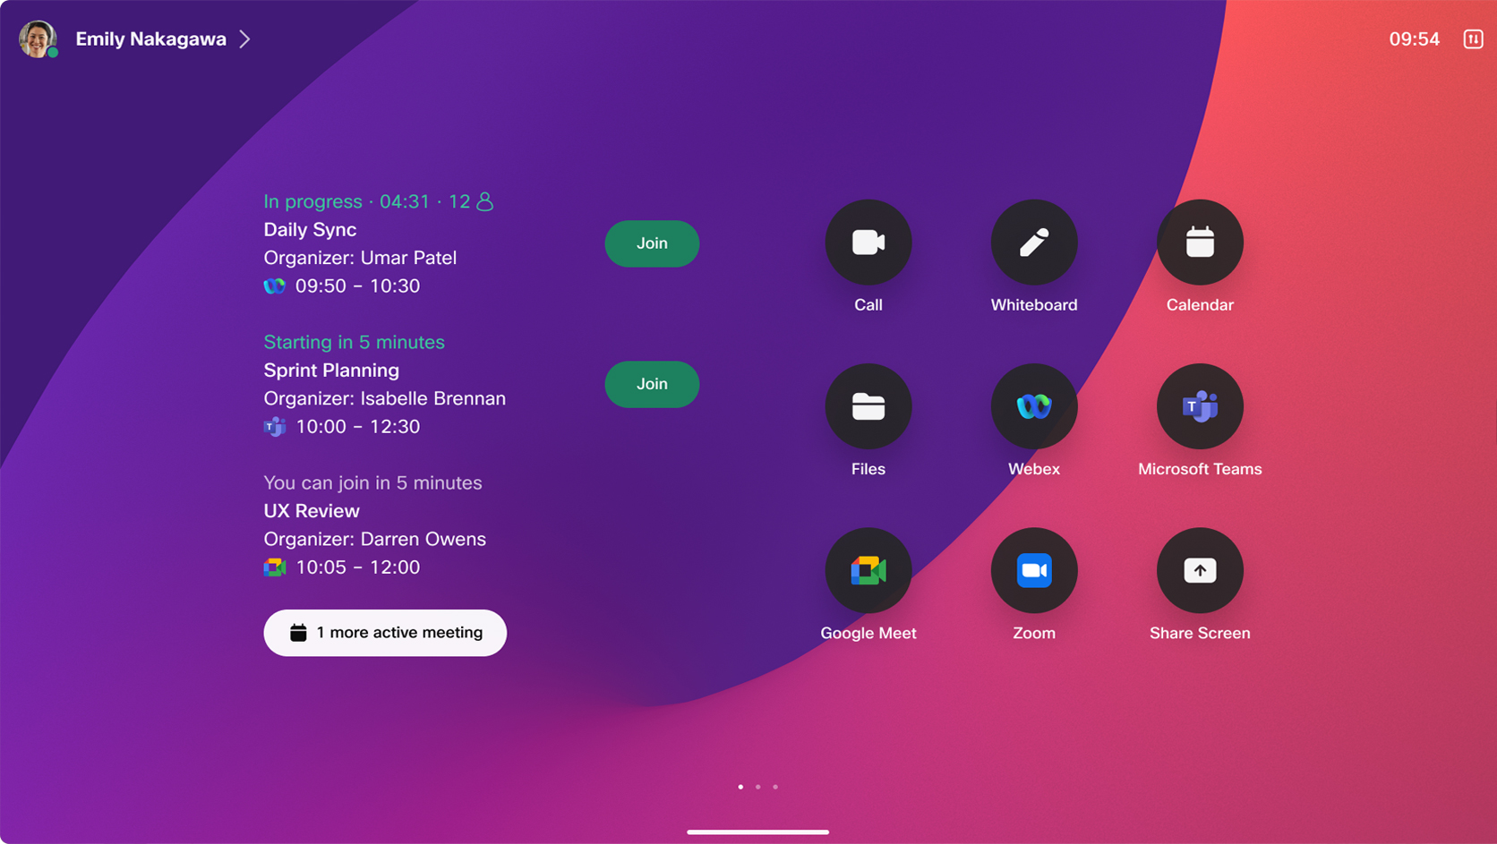
Task: Click the 'In progress' status line
Action: click(x=378, y=201)
